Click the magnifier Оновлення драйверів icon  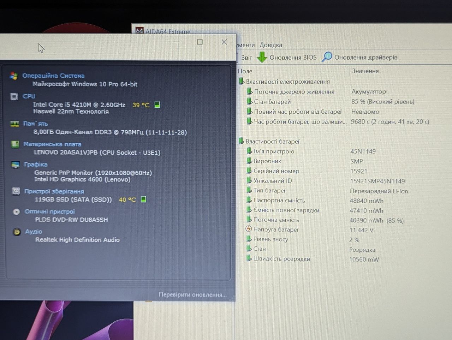pyautogui.click(x=327, y=57)
